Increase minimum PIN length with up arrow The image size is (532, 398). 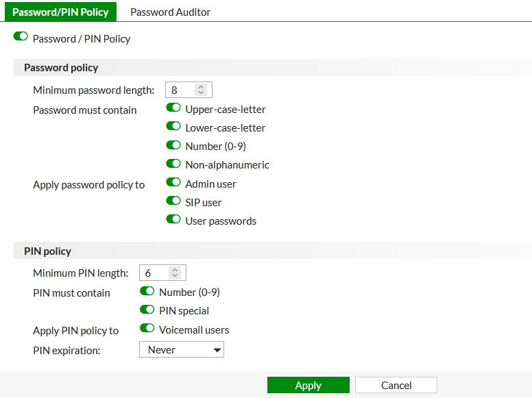175,270
